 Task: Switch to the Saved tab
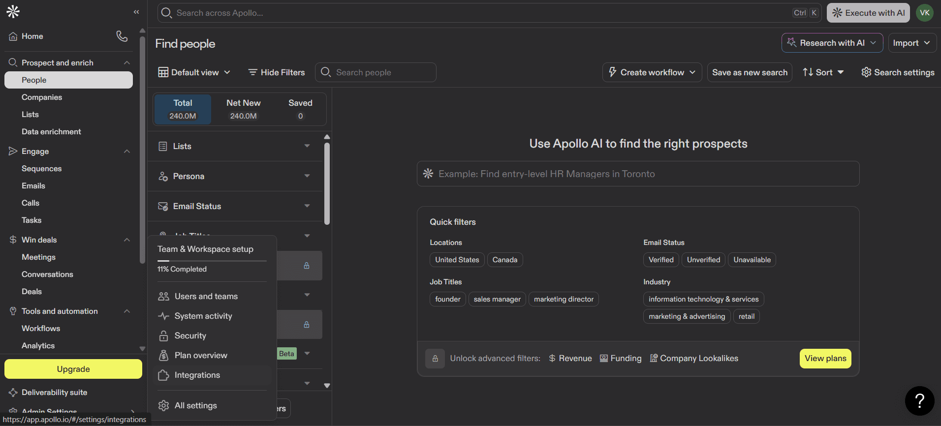[300, 109]
